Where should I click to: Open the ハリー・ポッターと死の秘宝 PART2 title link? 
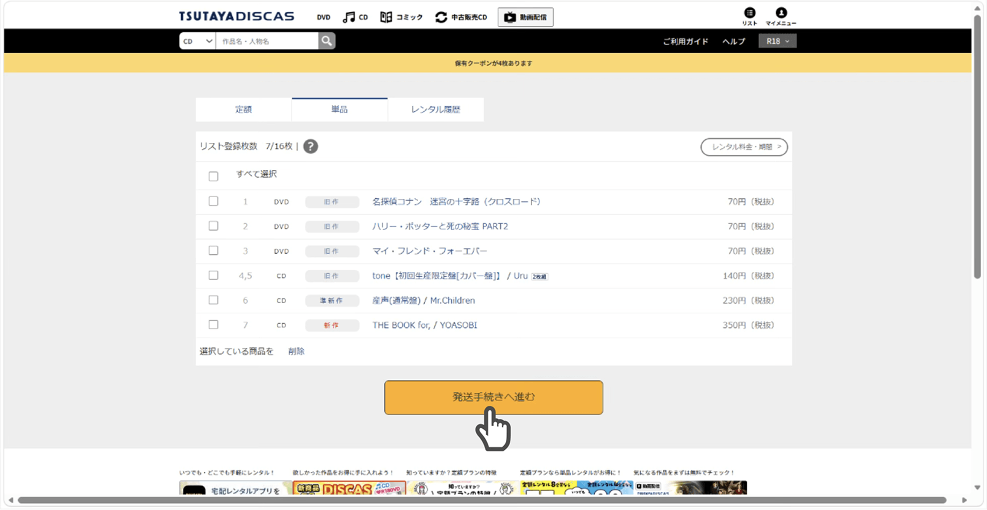pyautogui.click(x=440, y=226)
